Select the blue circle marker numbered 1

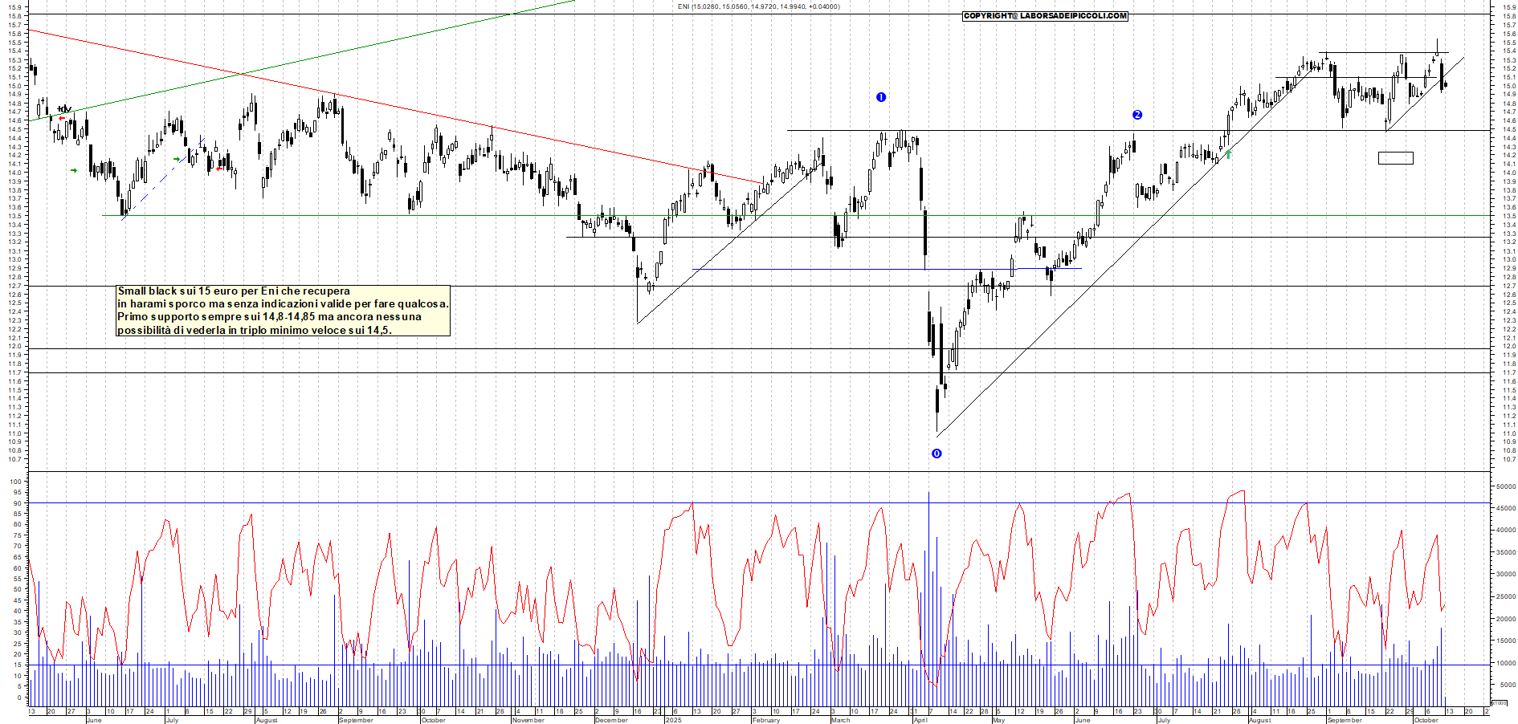click(881, 97)
